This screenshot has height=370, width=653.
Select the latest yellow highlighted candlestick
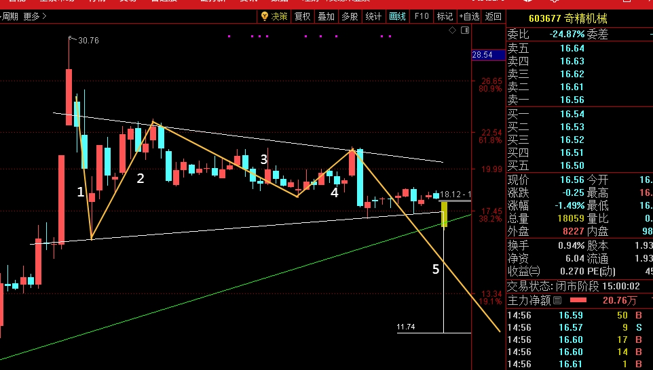[445, 215]
